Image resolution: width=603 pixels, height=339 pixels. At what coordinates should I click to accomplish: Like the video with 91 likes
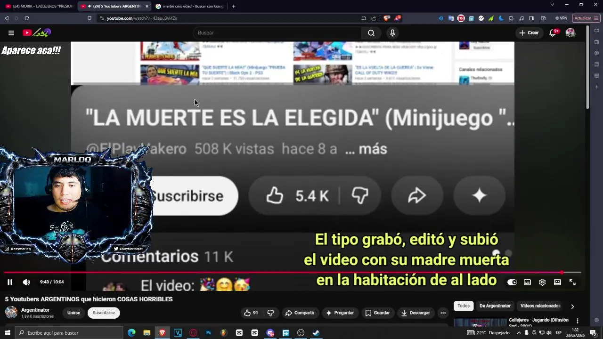coord(252,313)
